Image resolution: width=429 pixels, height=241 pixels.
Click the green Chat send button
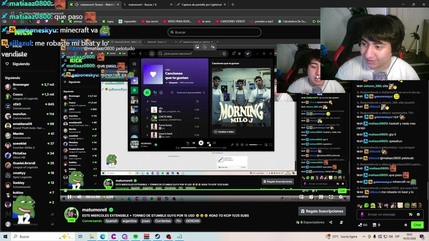click(x=417, y=225)
